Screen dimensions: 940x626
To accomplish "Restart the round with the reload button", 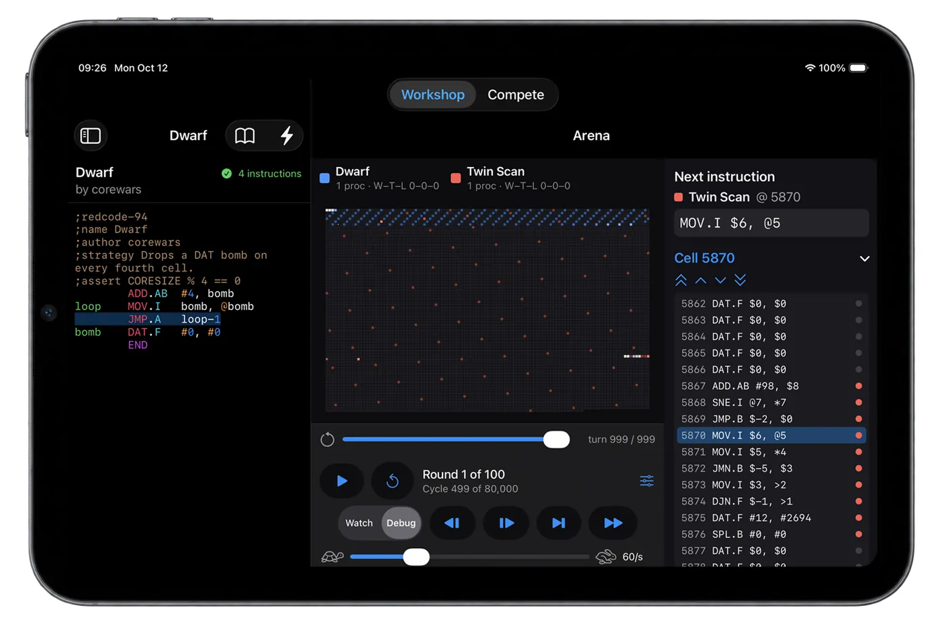I will (393, 481).
